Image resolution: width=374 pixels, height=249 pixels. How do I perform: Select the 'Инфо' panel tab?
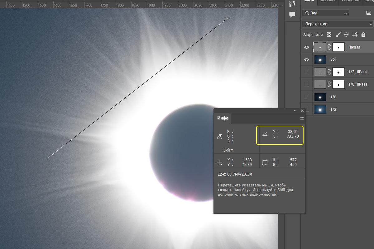[x=223, y=118]
